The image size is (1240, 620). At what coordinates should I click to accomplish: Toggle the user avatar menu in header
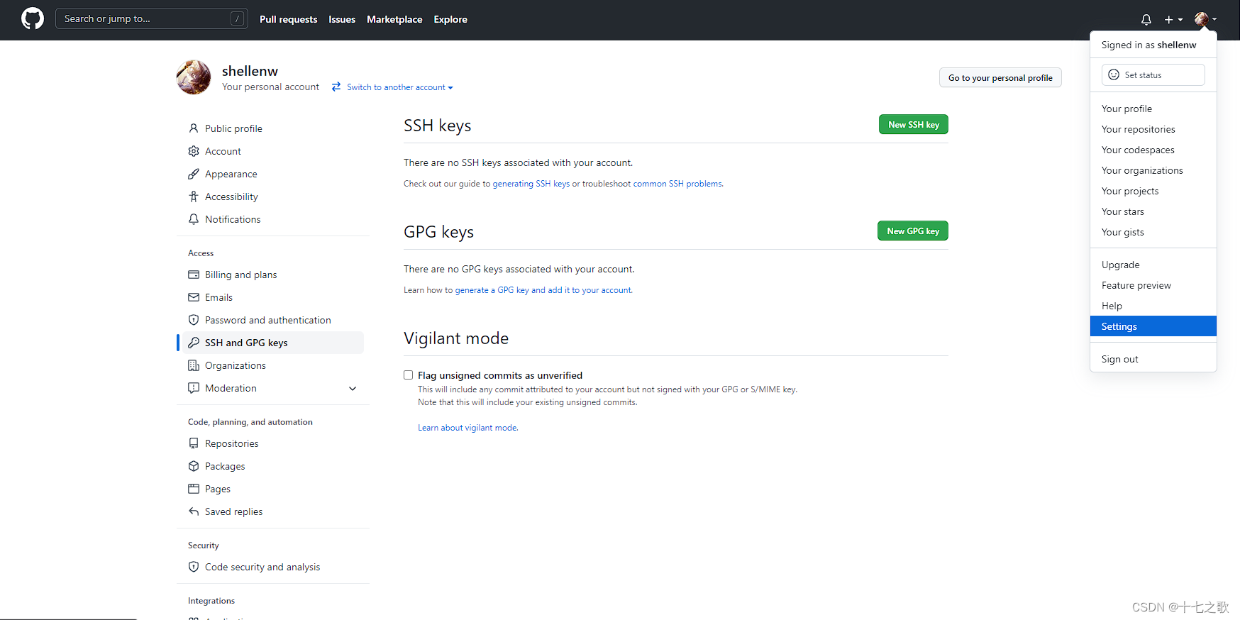click(1205, 19)
